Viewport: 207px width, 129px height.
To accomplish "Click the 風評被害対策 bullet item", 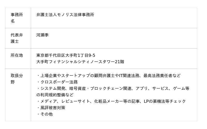I will click(x=53, y=108).
